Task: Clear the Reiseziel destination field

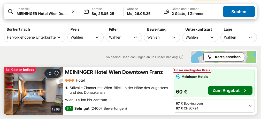Action: pos(73,12)
